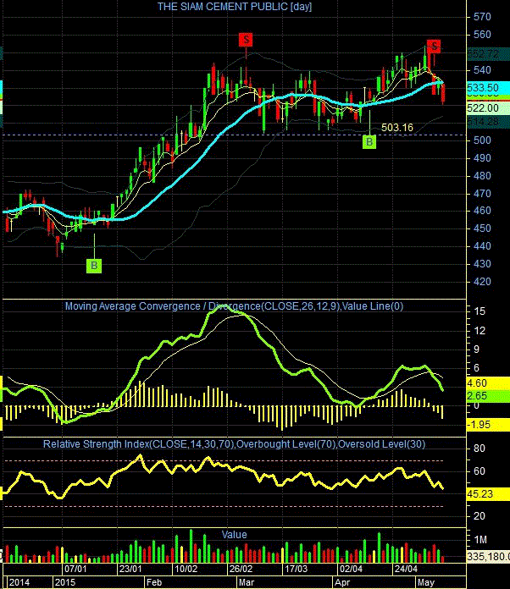This screenshot has height=589, width=510.
Task: Open the Relative Strength Index indicator label
Action: 234,444
